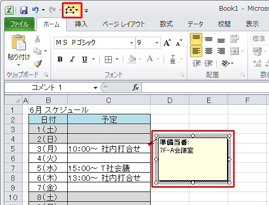Open the 表示 tab
Screen dimensions: 269x205
[x=252, y=24]
